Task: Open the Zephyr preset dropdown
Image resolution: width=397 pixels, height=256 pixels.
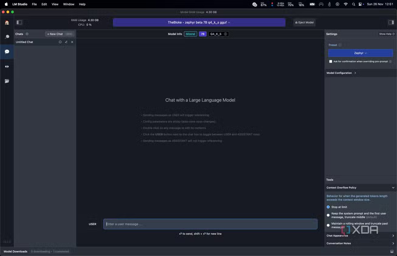Action: click(361, 53)
